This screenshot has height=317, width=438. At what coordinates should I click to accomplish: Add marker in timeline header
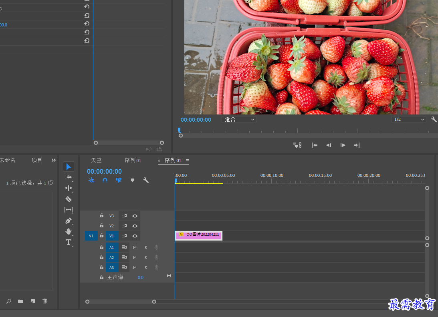(132, 180)
